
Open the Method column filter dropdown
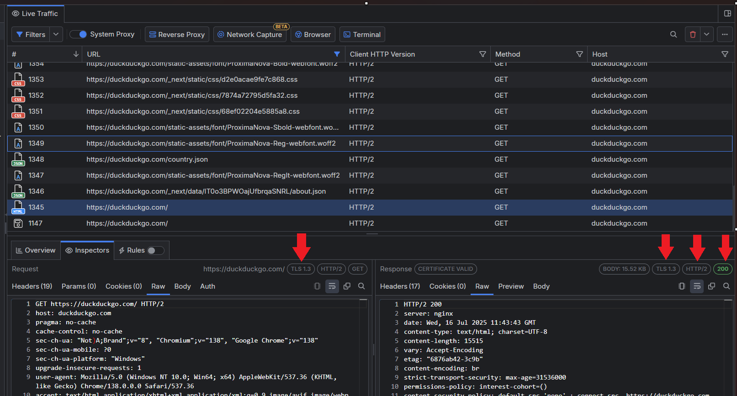point(579,54)
